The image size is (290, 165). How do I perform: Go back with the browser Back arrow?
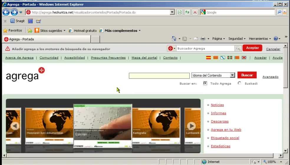point(6,12)
